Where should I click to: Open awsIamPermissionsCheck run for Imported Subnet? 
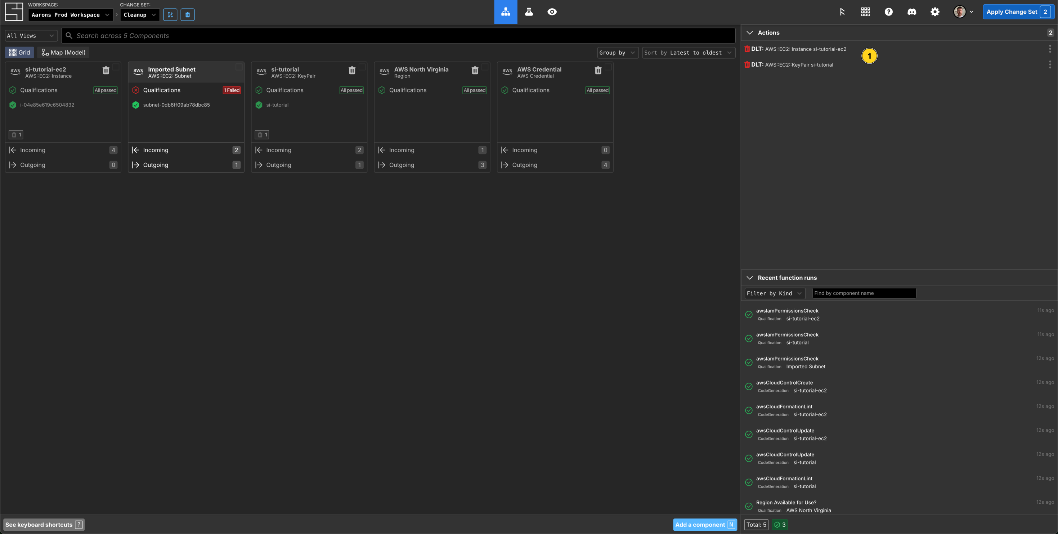(900, 363)
